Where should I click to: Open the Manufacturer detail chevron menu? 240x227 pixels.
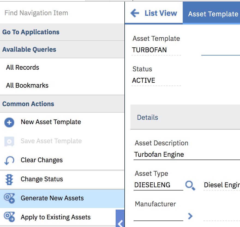click(x=190, y=216)
